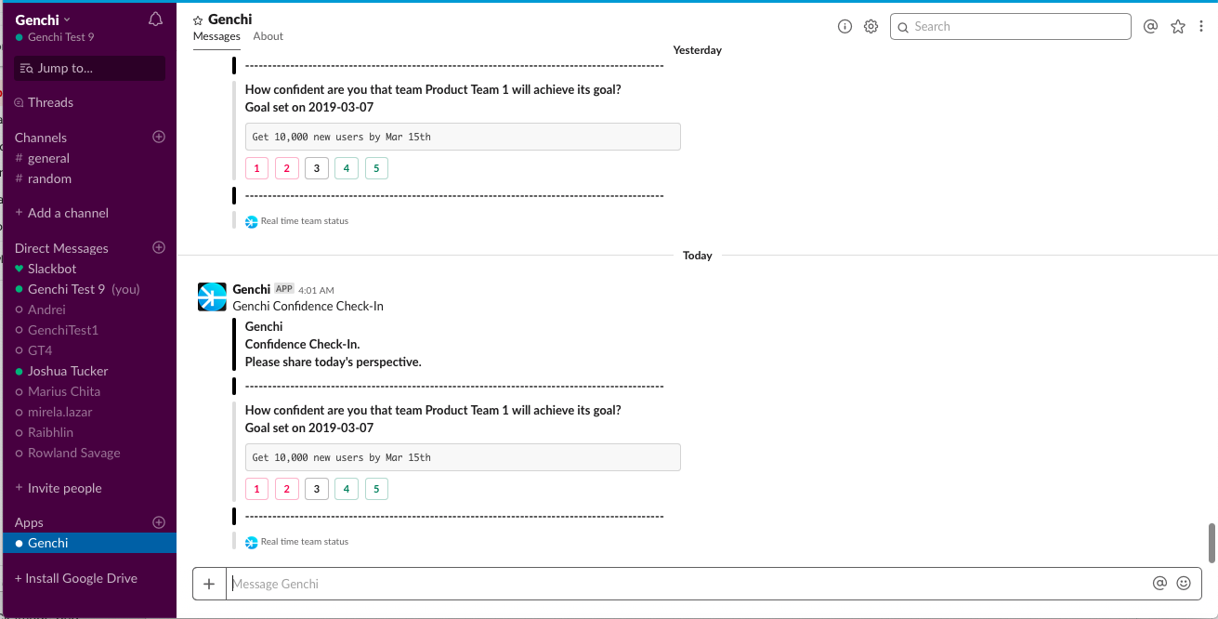Open new direct message plus icon

click(x=159, y=247)
